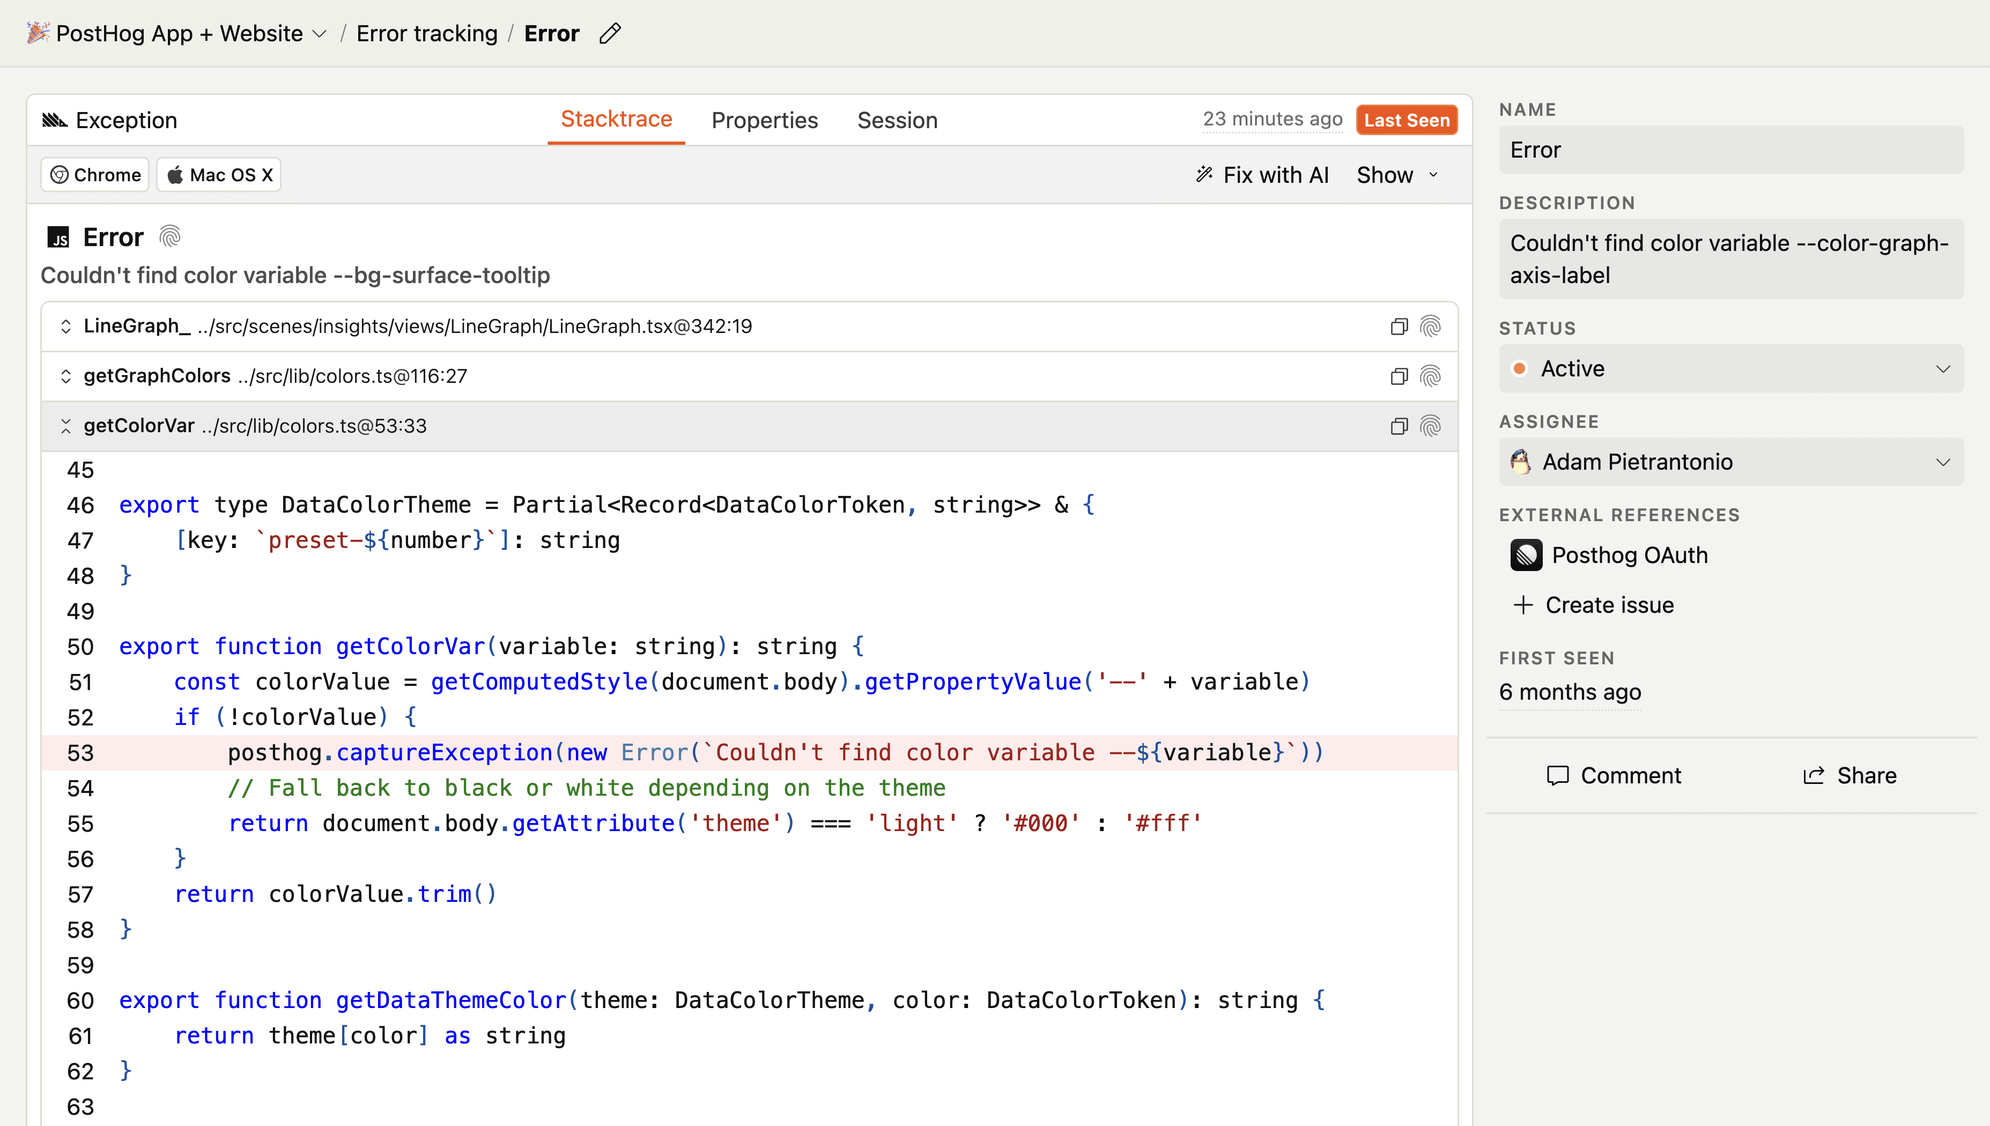Click code line 50 getColorVar declaration

[x=492, y=647]
